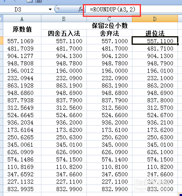Select cell containing 481.7100
Screen dimensions: 182x196
tap(155, 48)
